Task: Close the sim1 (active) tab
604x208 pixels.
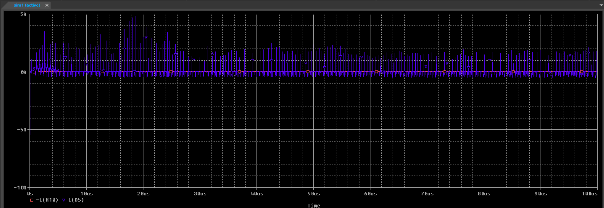Action: coord(47,5)
